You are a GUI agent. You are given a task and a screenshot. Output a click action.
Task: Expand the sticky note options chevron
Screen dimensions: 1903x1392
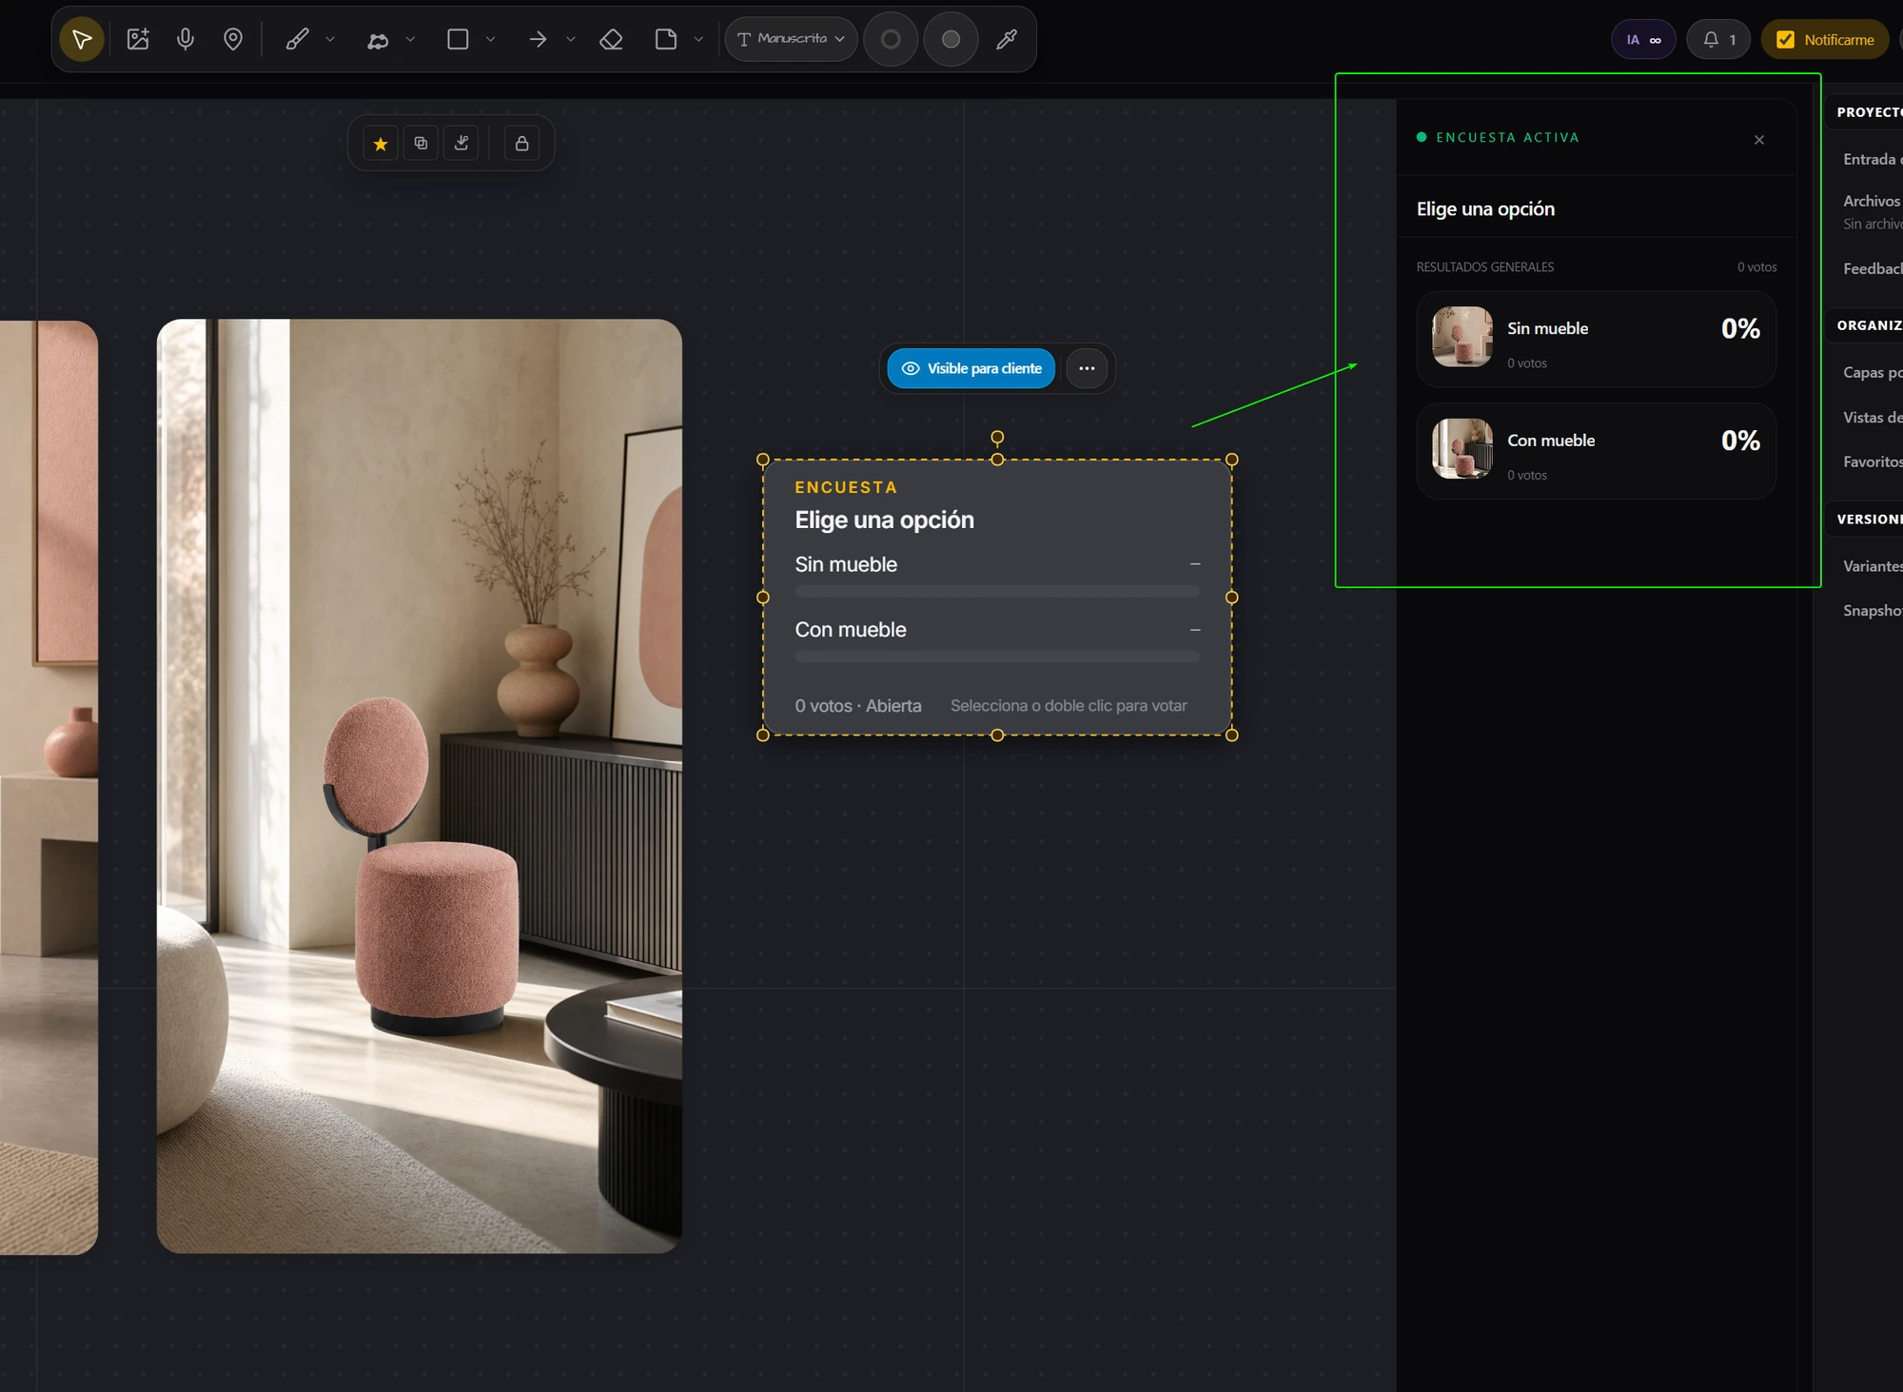[698, 39]
